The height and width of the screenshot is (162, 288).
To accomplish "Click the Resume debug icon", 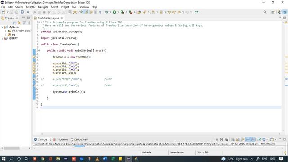I will pos(35,12).
